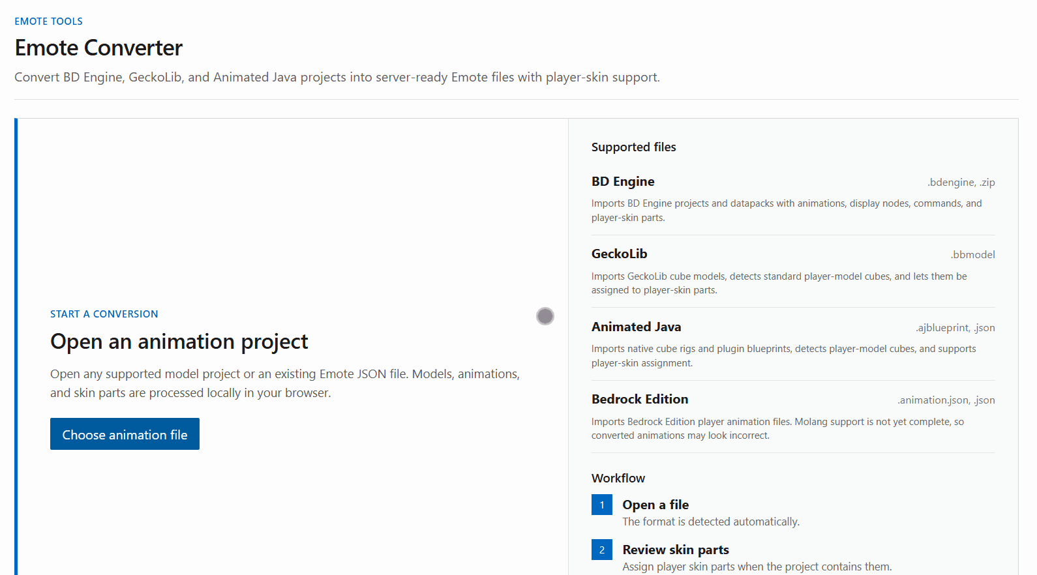
Task: Select the GeckoLib format name
Action: pos(620,254)
